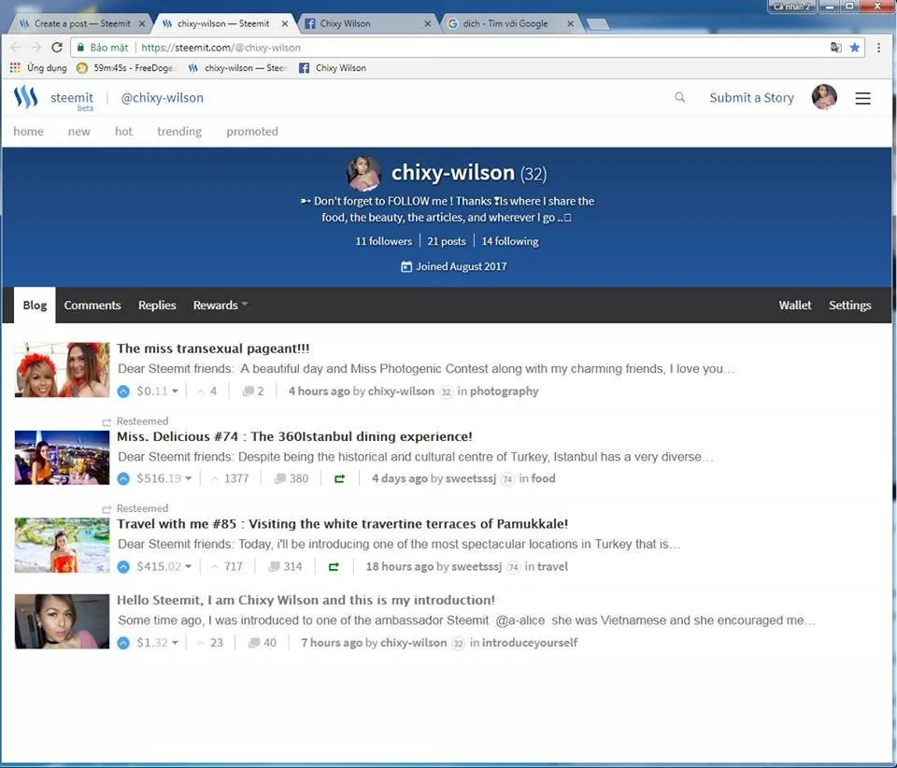Go to the new feed
Image resolution: width=897 pixels, height=768 pixels.
pyautogui.click(x=78, y=132)
